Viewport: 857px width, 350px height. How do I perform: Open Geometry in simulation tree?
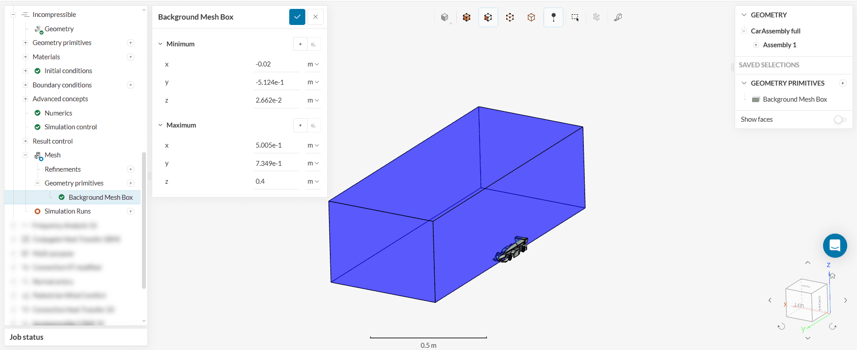[x=59, y=29]
